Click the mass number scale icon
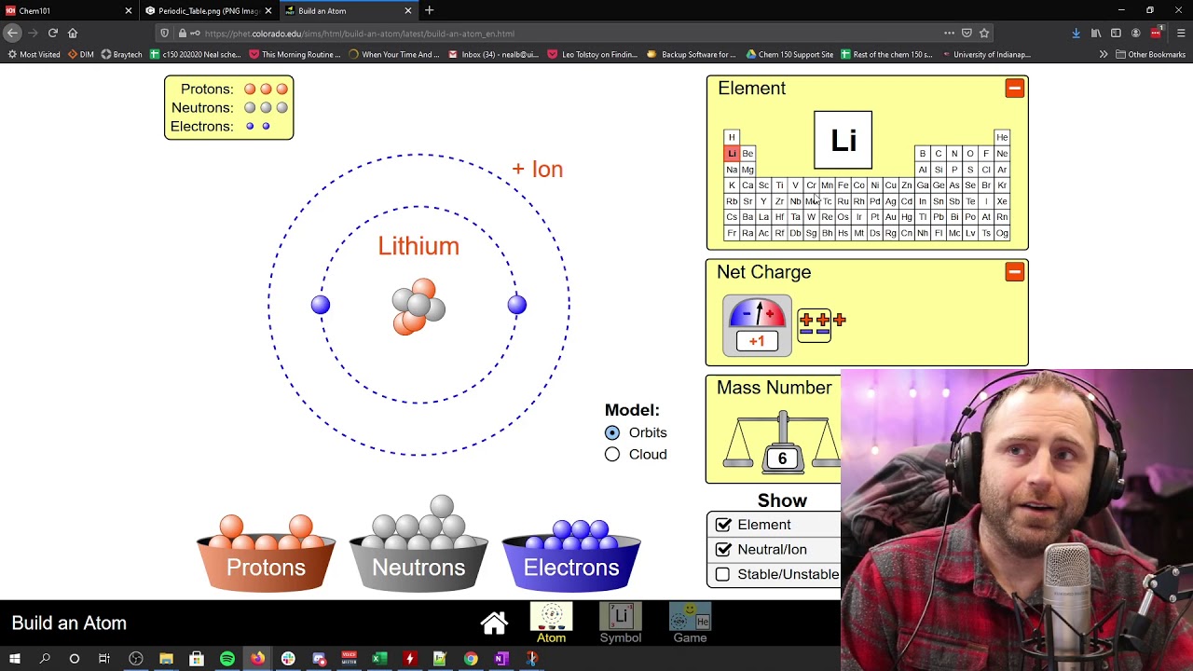The image size is (1193, 671). click(x=782, y=443)
